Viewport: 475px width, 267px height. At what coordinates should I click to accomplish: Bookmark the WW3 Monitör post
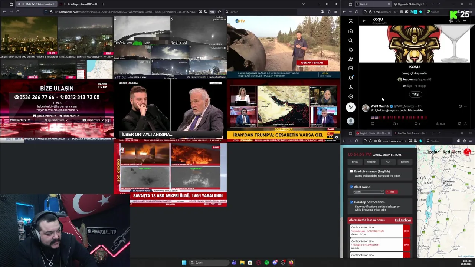click(459, 124)
